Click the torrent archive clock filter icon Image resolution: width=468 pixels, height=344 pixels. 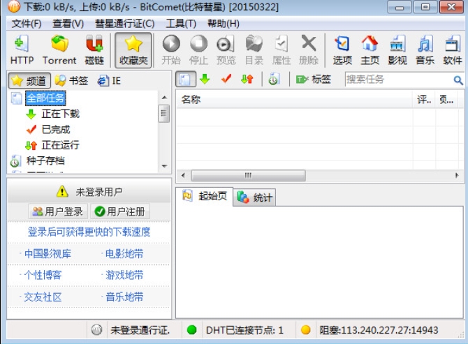273,80
